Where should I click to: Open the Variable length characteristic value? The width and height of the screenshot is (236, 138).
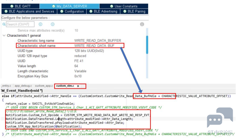[80, 71]
